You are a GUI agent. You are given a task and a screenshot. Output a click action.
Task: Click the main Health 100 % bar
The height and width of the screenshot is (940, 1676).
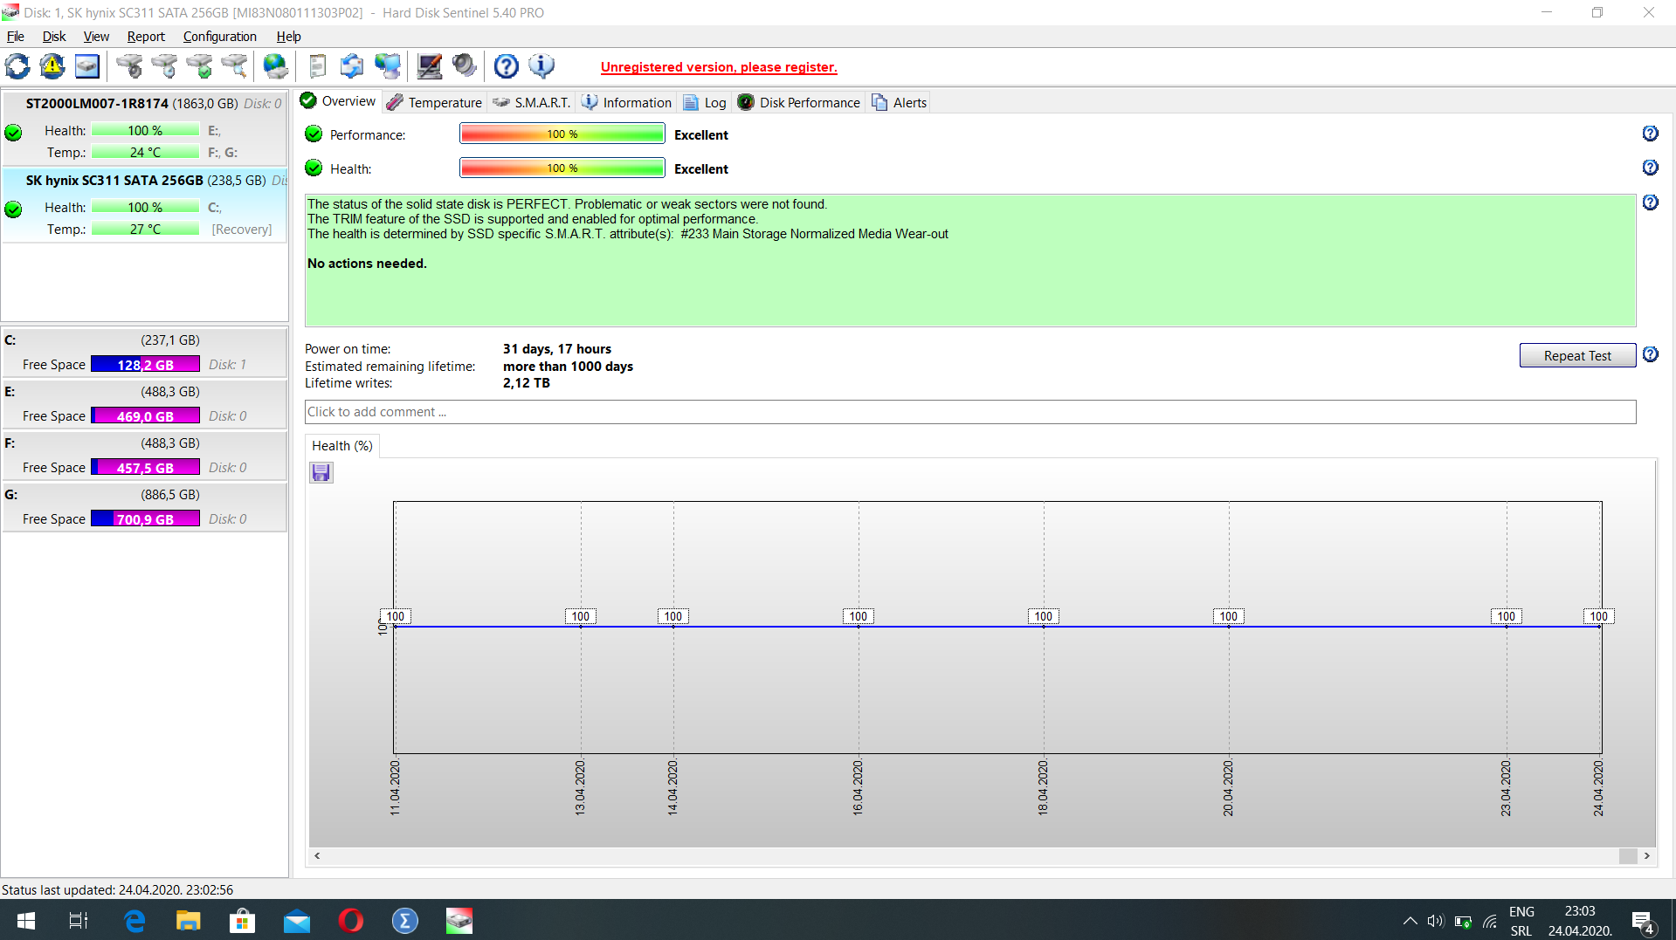562,168
